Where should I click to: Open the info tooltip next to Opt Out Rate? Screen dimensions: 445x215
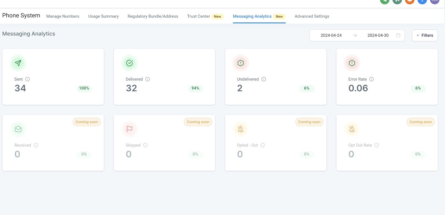pyautogui.click(x=377, y=145)
